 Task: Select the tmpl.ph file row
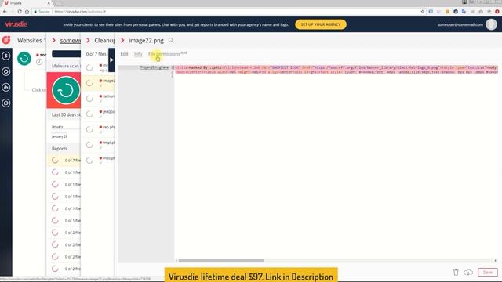tap(98, 144)
